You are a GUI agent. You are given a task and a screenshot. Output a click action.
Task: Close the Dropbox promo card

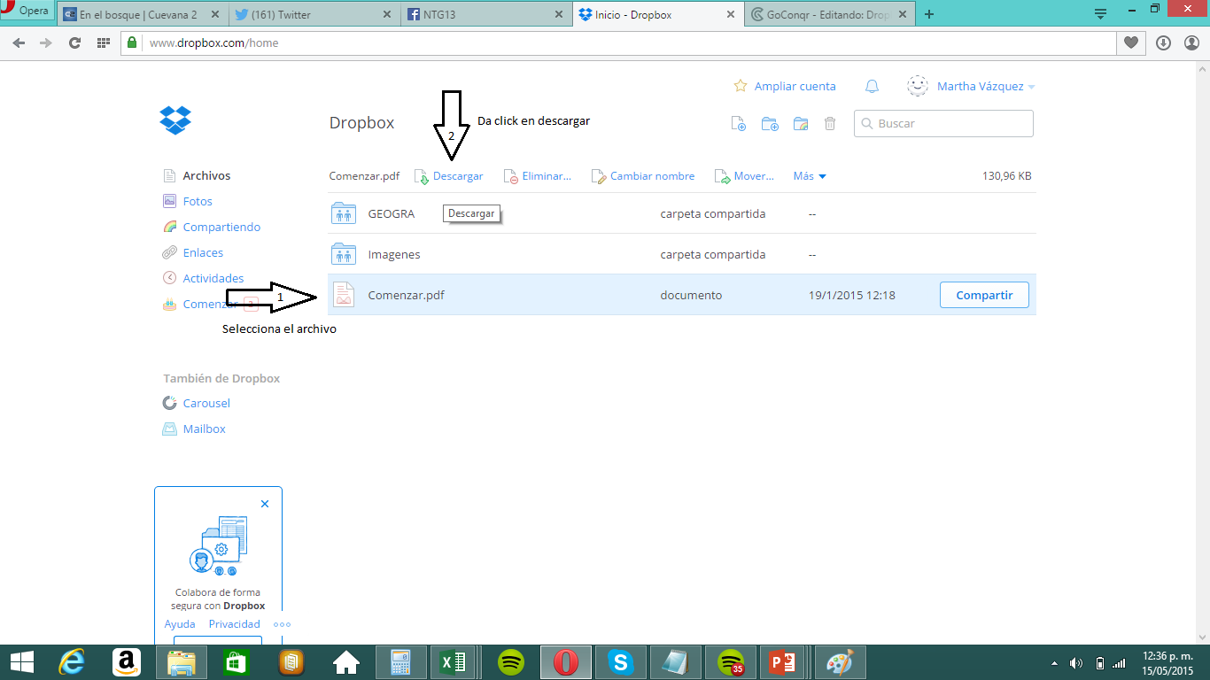coord(265,504)
